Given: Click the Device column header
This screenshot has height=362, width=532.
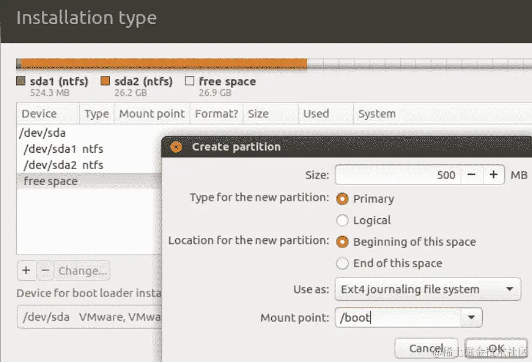Looking at the screenshot, I should (48, 113).
